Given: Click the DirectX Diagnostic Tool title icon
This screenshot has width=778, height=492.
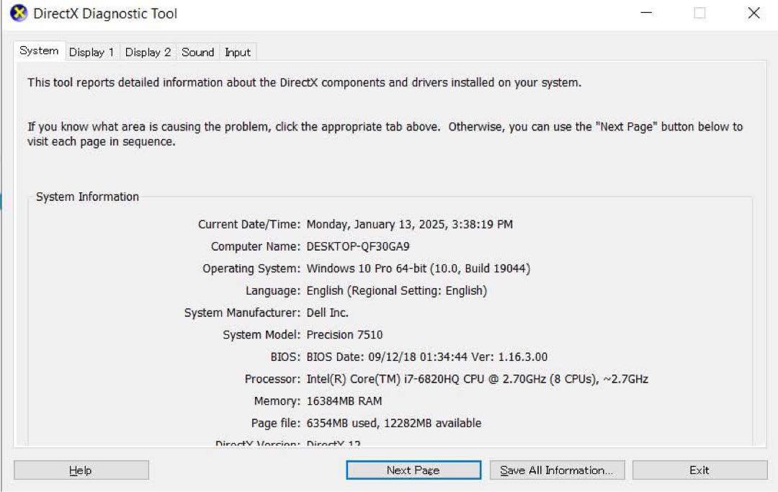Looking at the screenshot, I should click(x=19, y=14).
